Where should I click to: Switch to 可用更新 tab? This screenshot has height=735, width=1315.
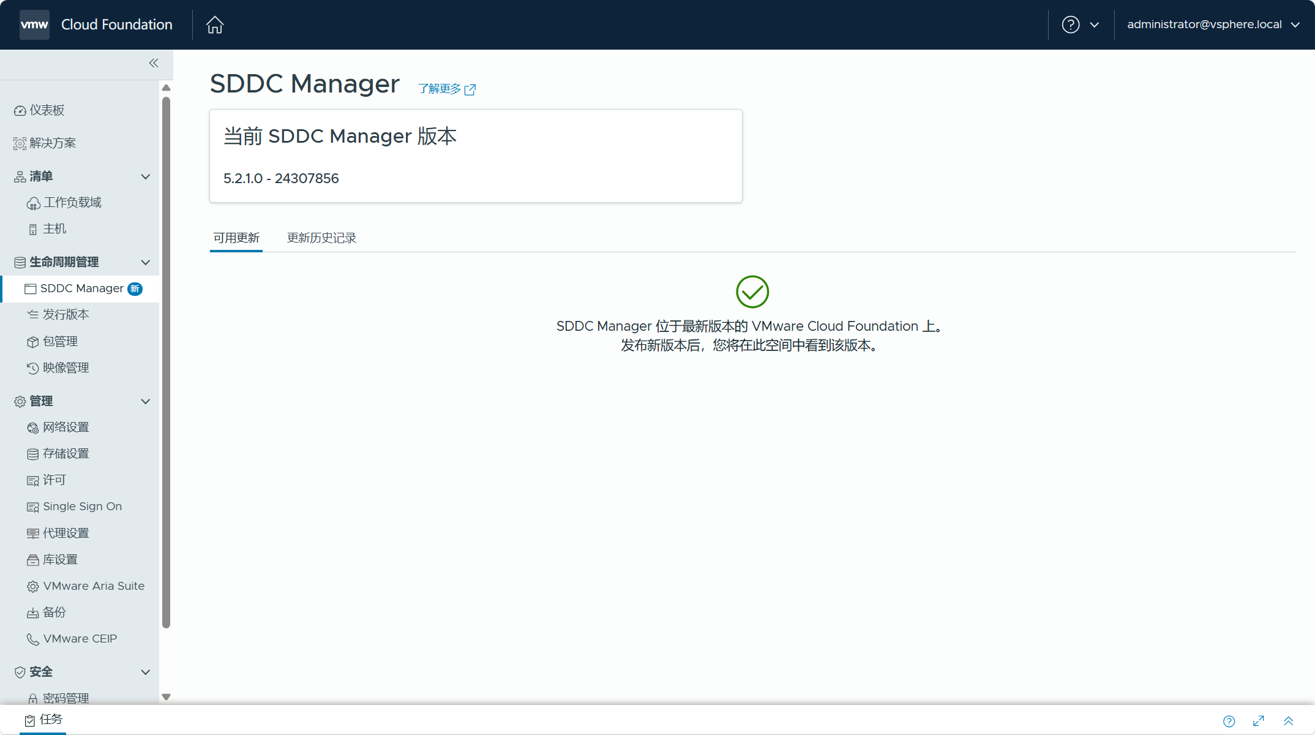point(236,238)
